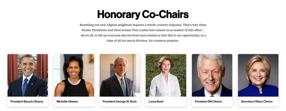Select the 'Laura Bush' name caption
This screenshot has width=286, height=111.
156,102
